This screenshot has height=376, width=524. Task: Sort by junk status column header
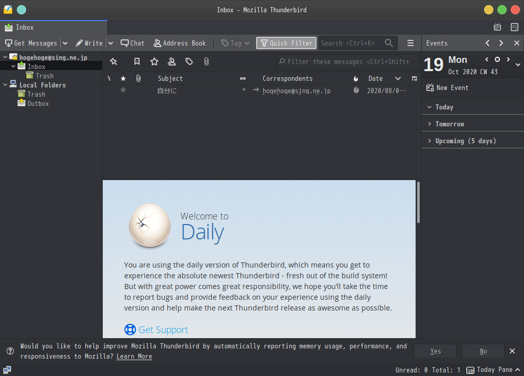click(356, 79)
